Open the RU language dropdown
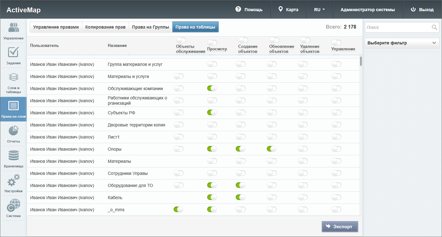Screen dimensions: 442x237 [x=319, y=10]
